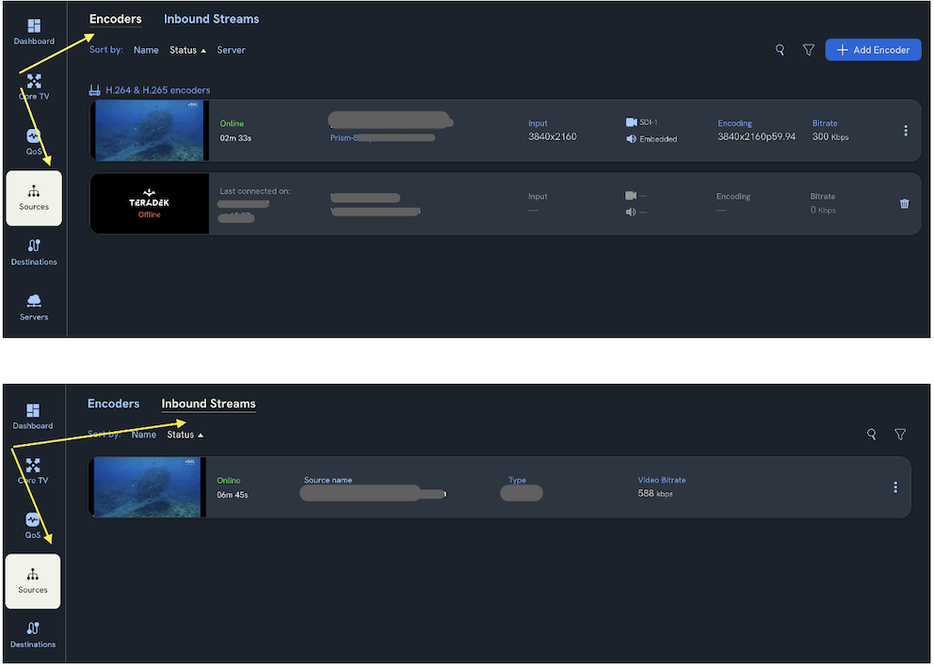
Task: Switch to Inbound Streams tab in upper screenshot
Action: pos(211,19)
